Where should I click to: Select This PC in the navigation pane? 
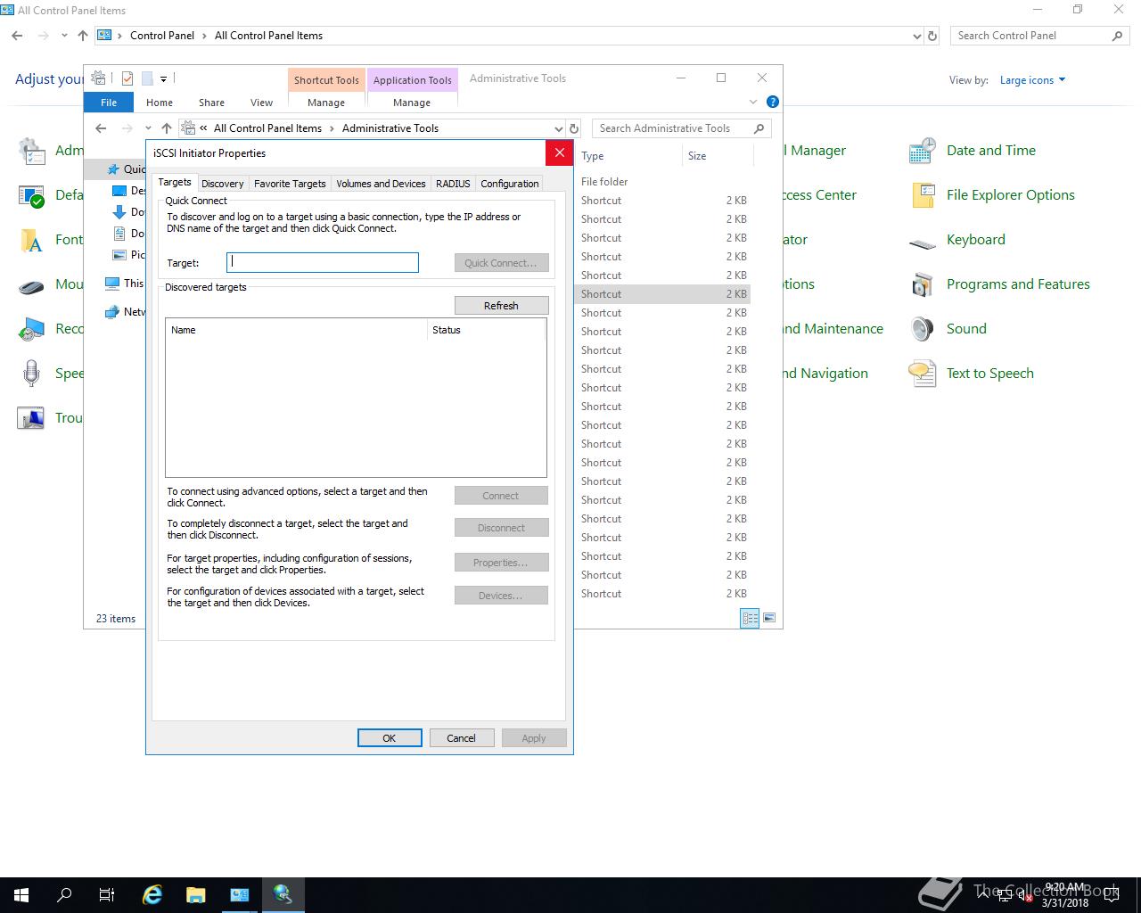pyautogui.click(x=125, y=284)
